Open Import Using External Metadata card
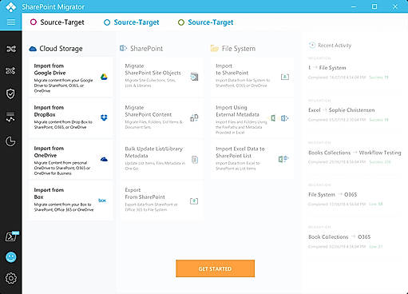Image resolution: width=408 pixels, height=294 pixels. tap(252, 119)
